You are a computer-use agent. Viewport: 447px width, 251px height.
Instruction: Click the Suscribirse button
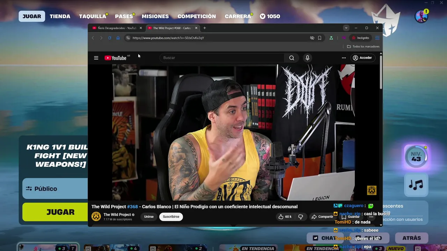click(x=171, y=217)
